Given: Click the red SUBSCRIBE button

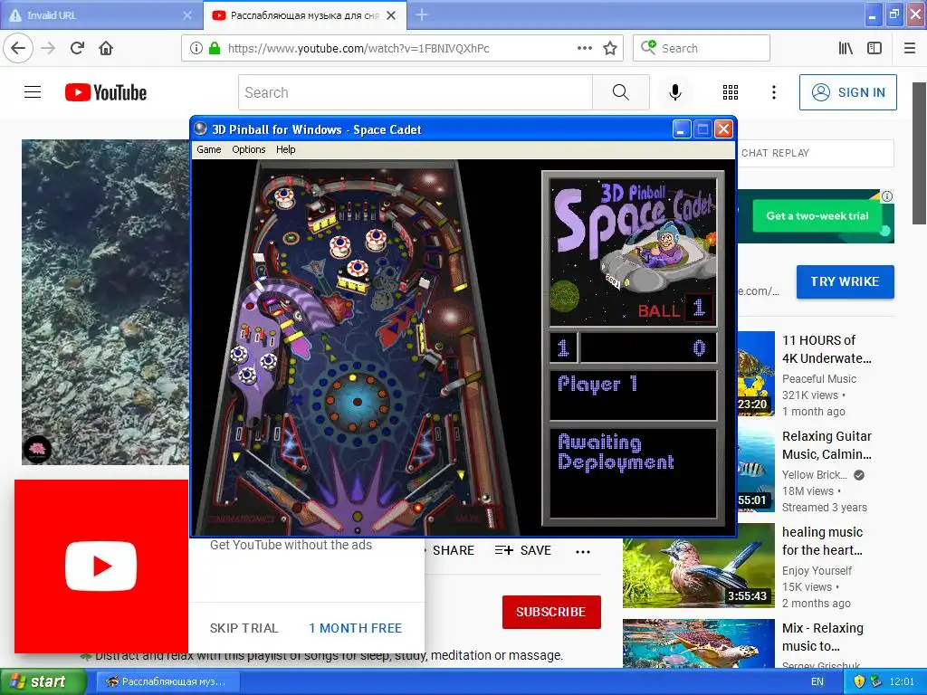Looking at the screenshot, I should click(x=551, y=612).
